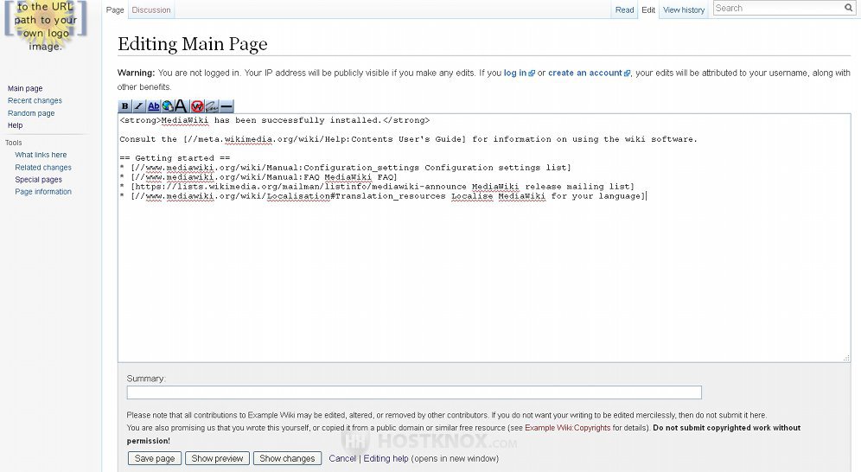Image resolution: width=861 pixels, height=472 pixels.
Task: Click create an account link
Action: 585,73
